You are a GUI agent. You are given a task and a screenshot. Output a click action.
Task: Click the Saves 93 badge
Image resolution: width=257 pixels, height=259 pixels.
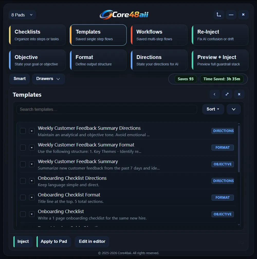(186, 79)
